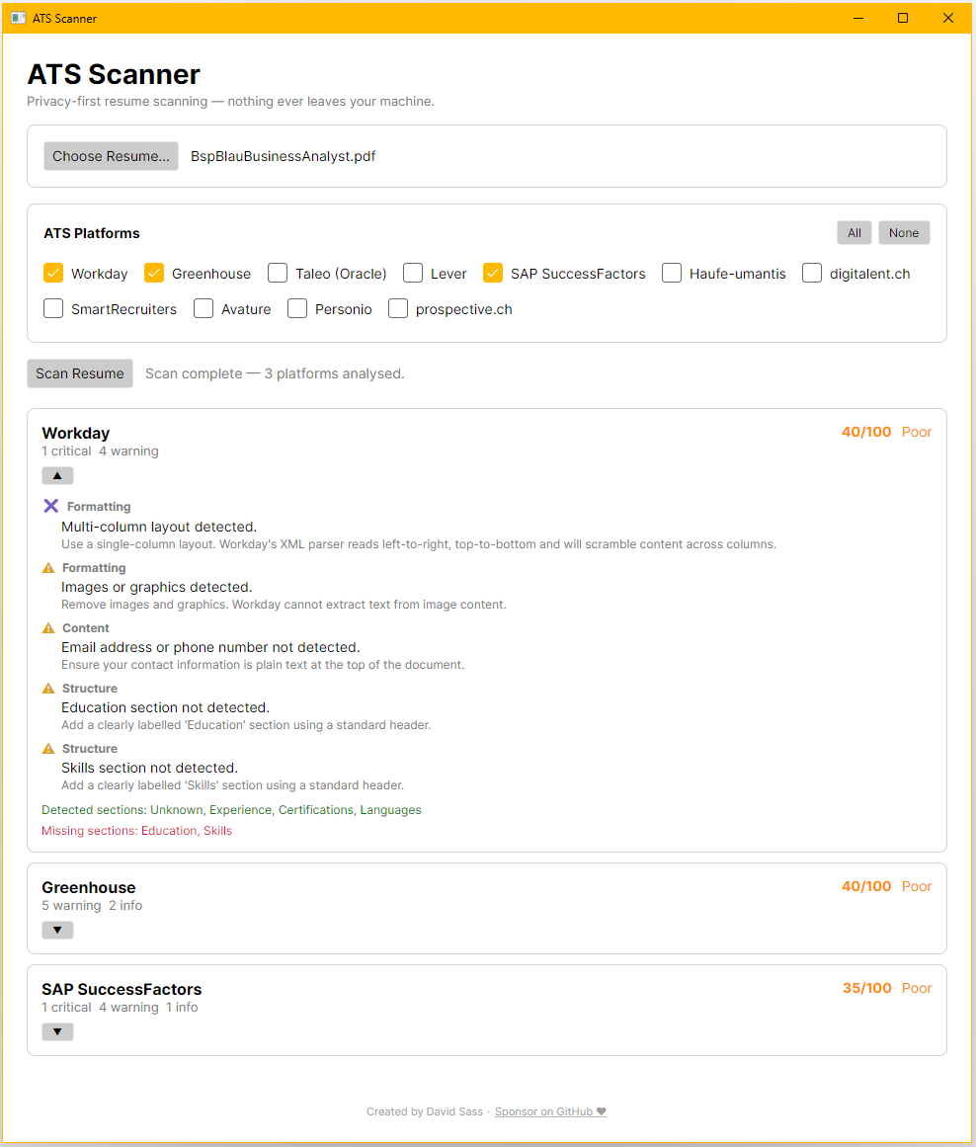The image size is (976, 1147).
Task: Close the ATS Scanner window
Action: [948, 18]
